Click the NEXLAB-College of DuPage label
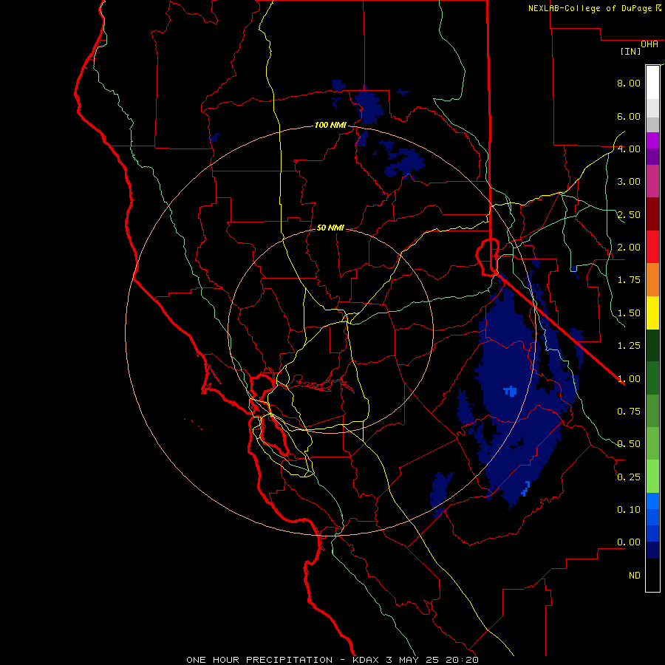 coord(591,8)
